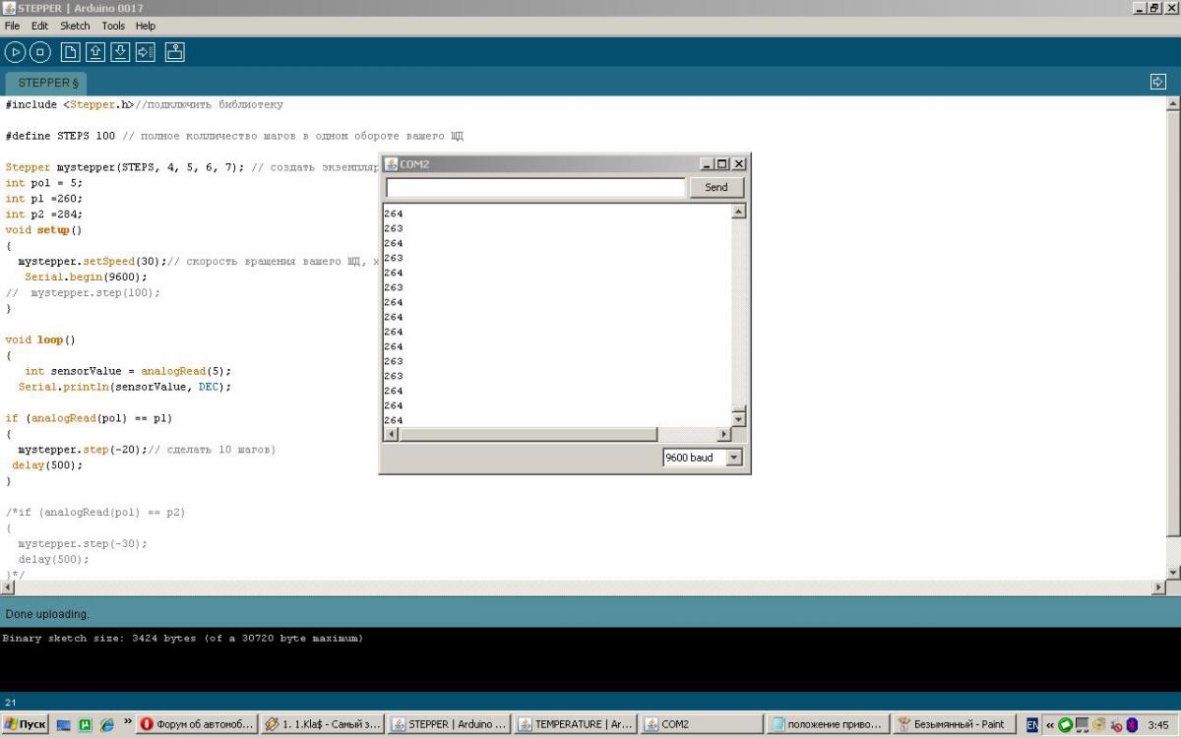Open Безымянный - Paint from taskbar
This screenshot has height=738, width=1181.
[x=952, y=724]
